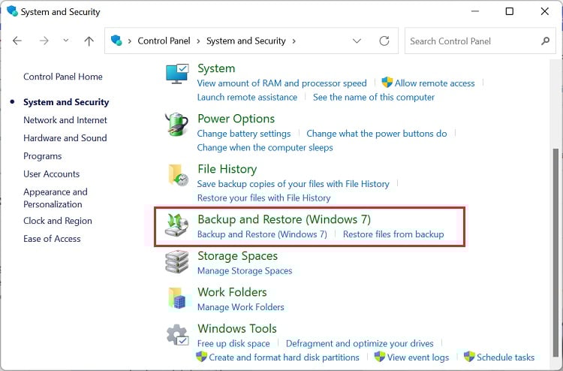This screenshot has width=563, height=371.
Task: Open Hardware and Sound category
Action: pyautogui.click(x=65, y=138)
